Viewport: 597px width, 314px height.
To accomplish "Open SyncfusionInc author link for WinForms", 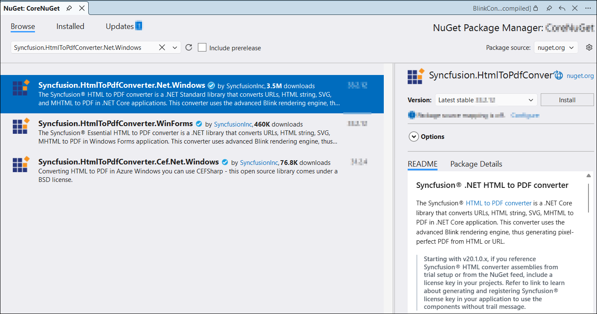I will click(x=234, y=124).
